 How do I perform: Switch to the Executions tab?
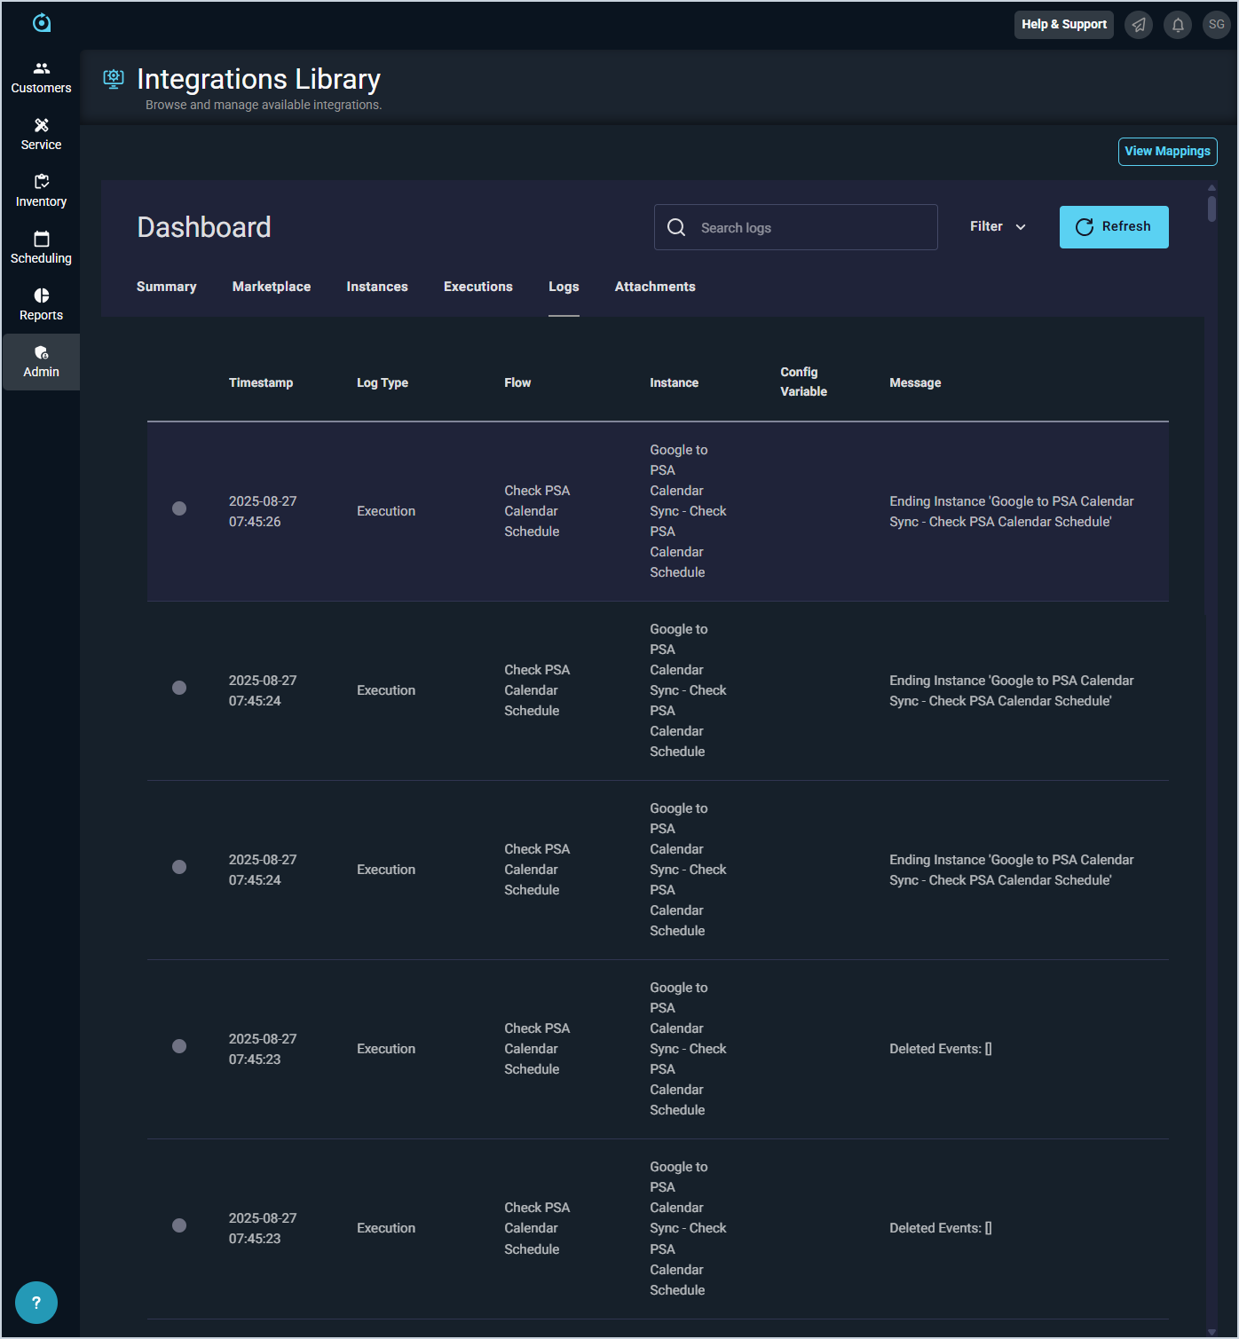coord(477,287)
